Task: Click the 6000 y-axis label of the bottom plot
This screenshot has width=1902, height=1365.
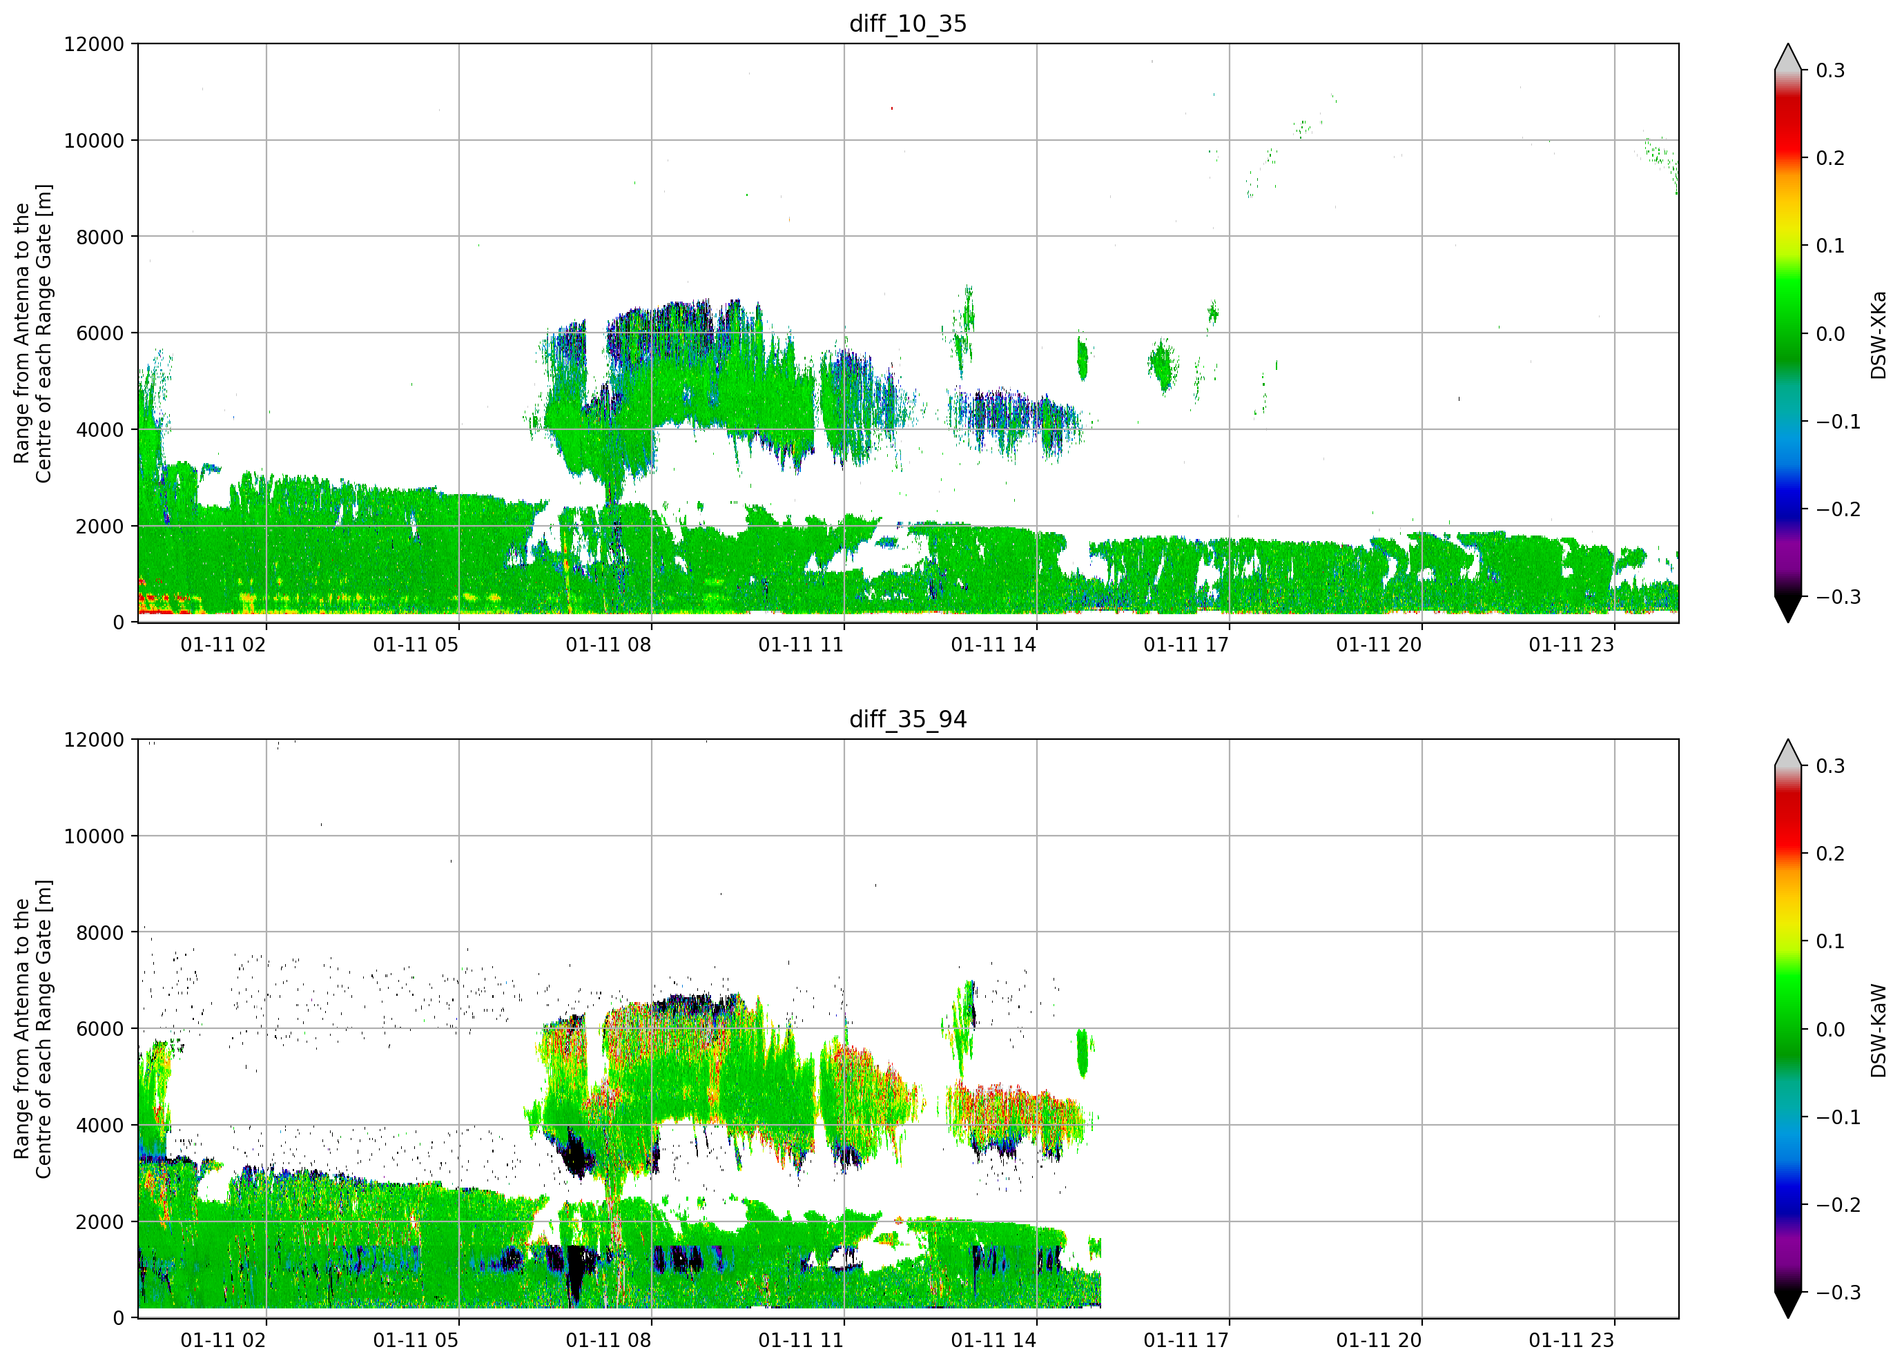Action: click(x=100, y=1029)
